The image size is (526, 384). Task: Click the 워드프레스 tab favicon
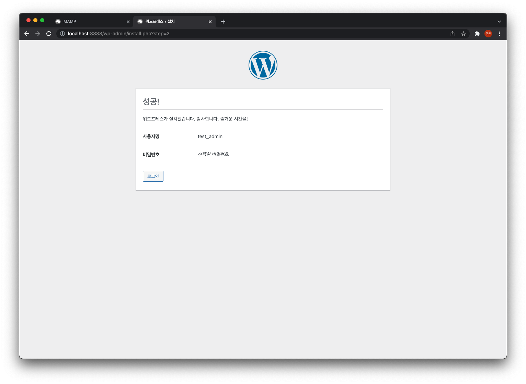[x=140, y=22]
